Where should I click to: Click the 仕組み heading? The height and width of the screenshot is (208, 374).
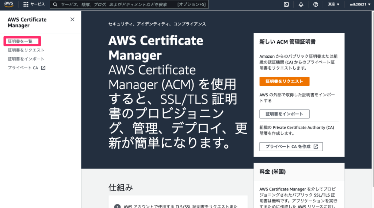pyautogui.click(x=121, y=188)
